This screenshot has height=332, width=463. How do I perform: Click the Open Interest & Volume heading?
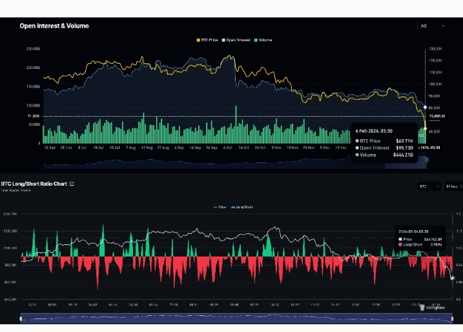point(54,26)
